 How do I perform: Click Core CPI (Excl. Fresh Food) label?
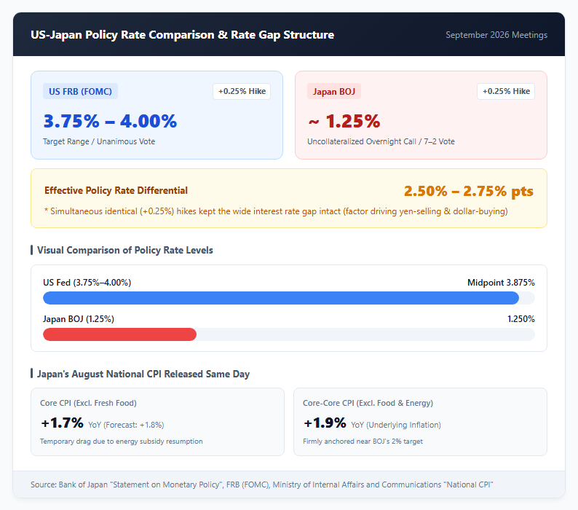point(88,403)
